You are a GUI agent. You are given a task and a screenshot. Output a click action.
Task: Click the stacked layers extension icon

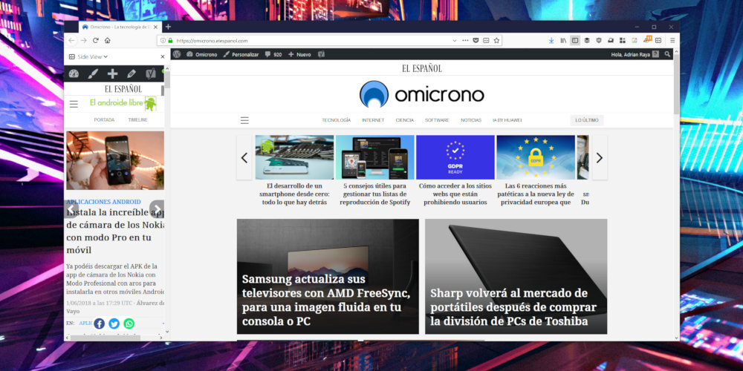587,41
